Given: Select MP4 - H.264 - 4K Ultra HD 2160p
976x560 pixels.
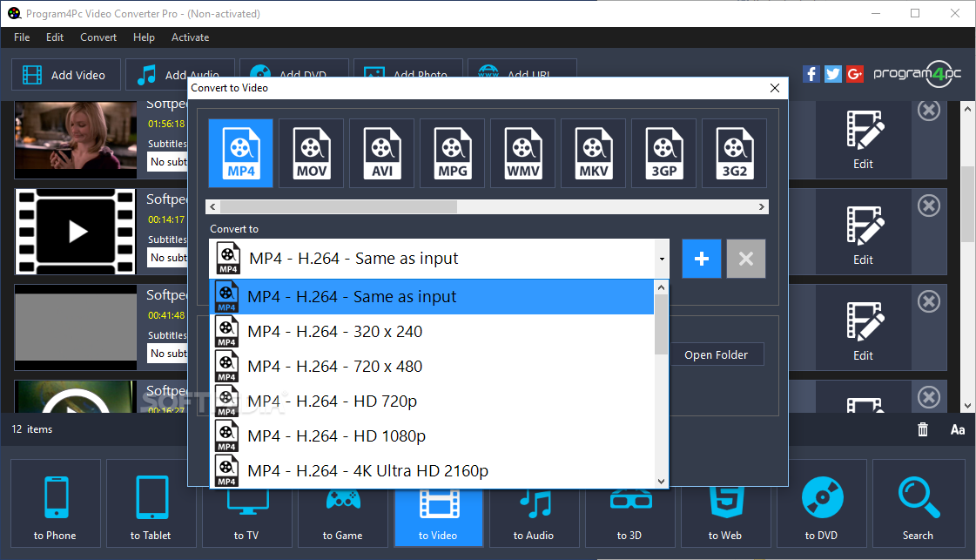Looking at the screenshot, I should point(434,471).
